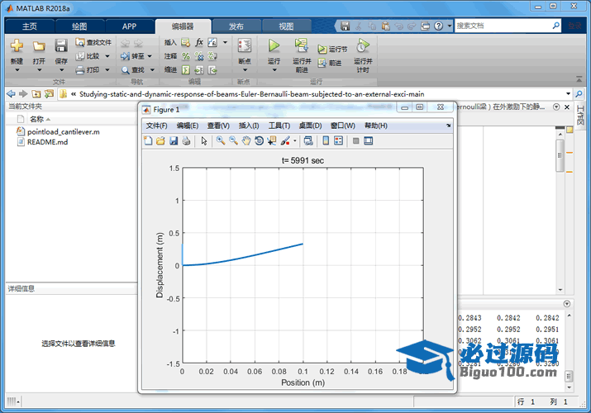Click the New plus icon in ribbon

click(x=17, y=45)
